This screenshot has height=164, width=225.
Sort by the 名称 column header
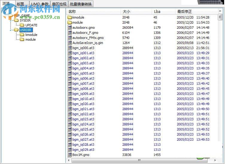click(x=94, y=11)
